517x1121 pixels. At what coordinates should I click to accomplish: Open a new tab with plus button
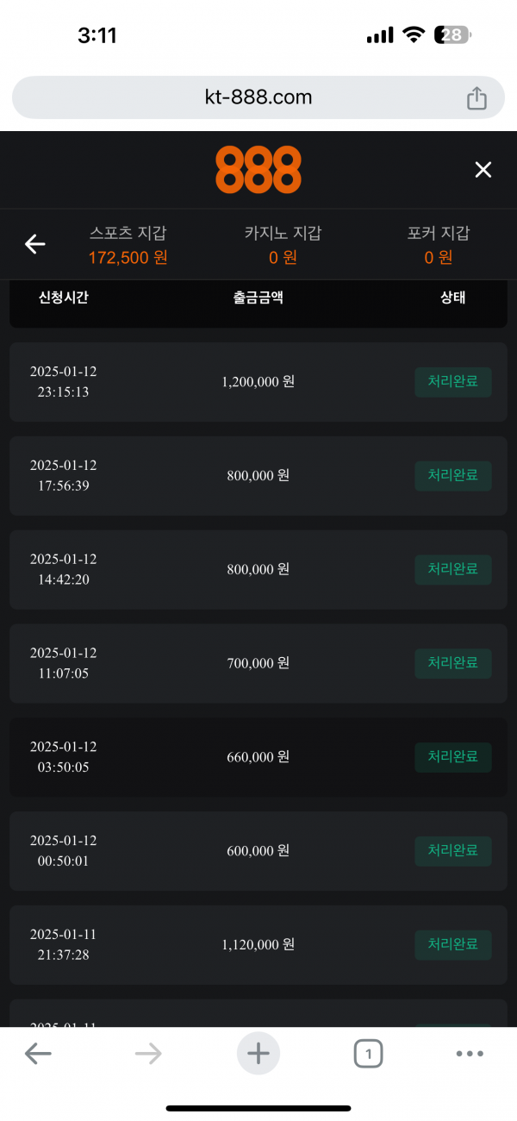coord(258,1053)
